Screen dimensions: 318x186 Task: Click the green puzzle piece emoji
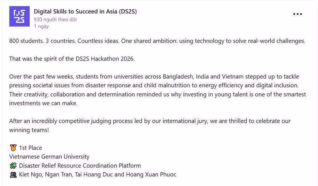(13, 165)
